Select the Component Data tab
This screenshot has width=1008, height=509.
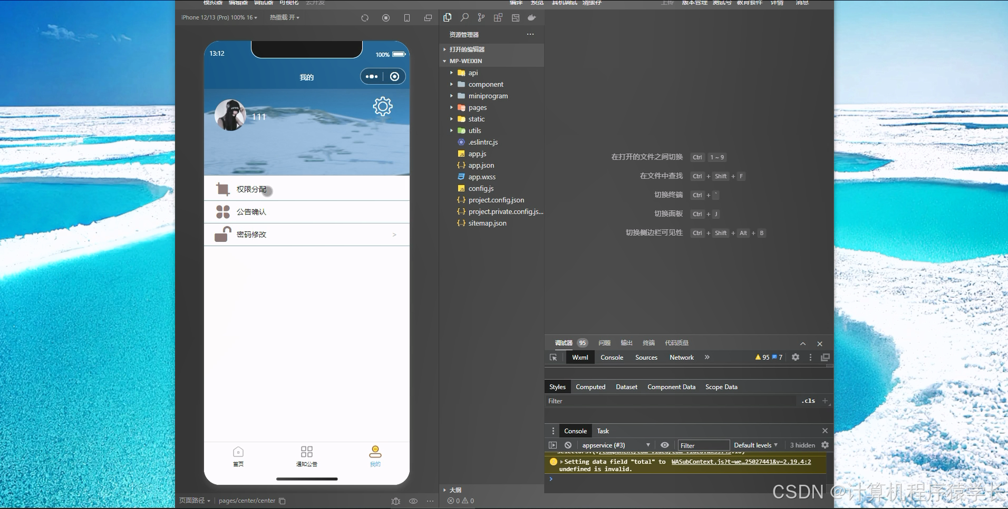coord(671,387)
